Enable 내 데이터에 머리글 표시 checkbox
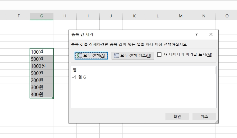Viewport: 237px width, 138px height. coord(159,55)
